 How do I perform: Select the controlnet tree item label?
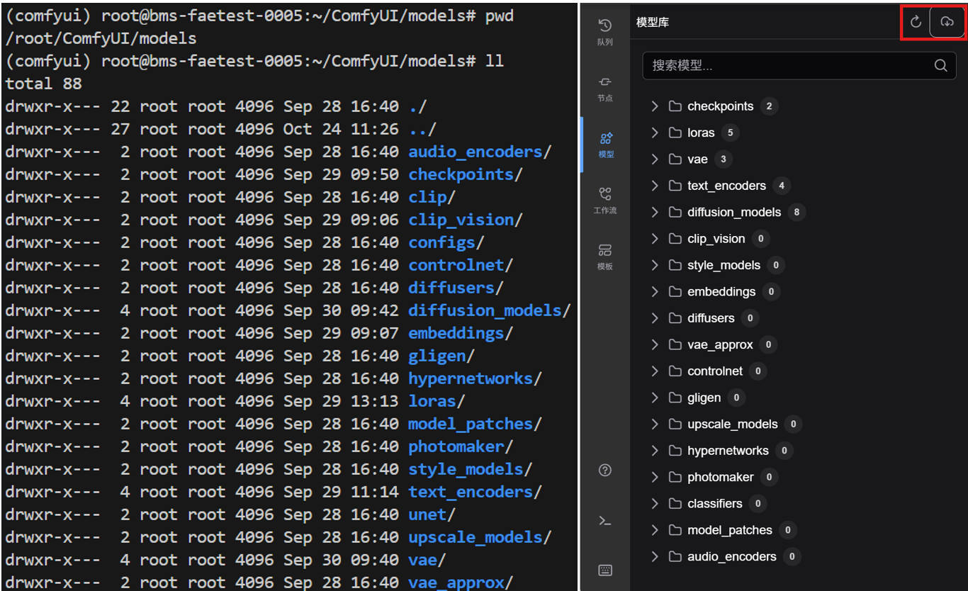(715, 371)
